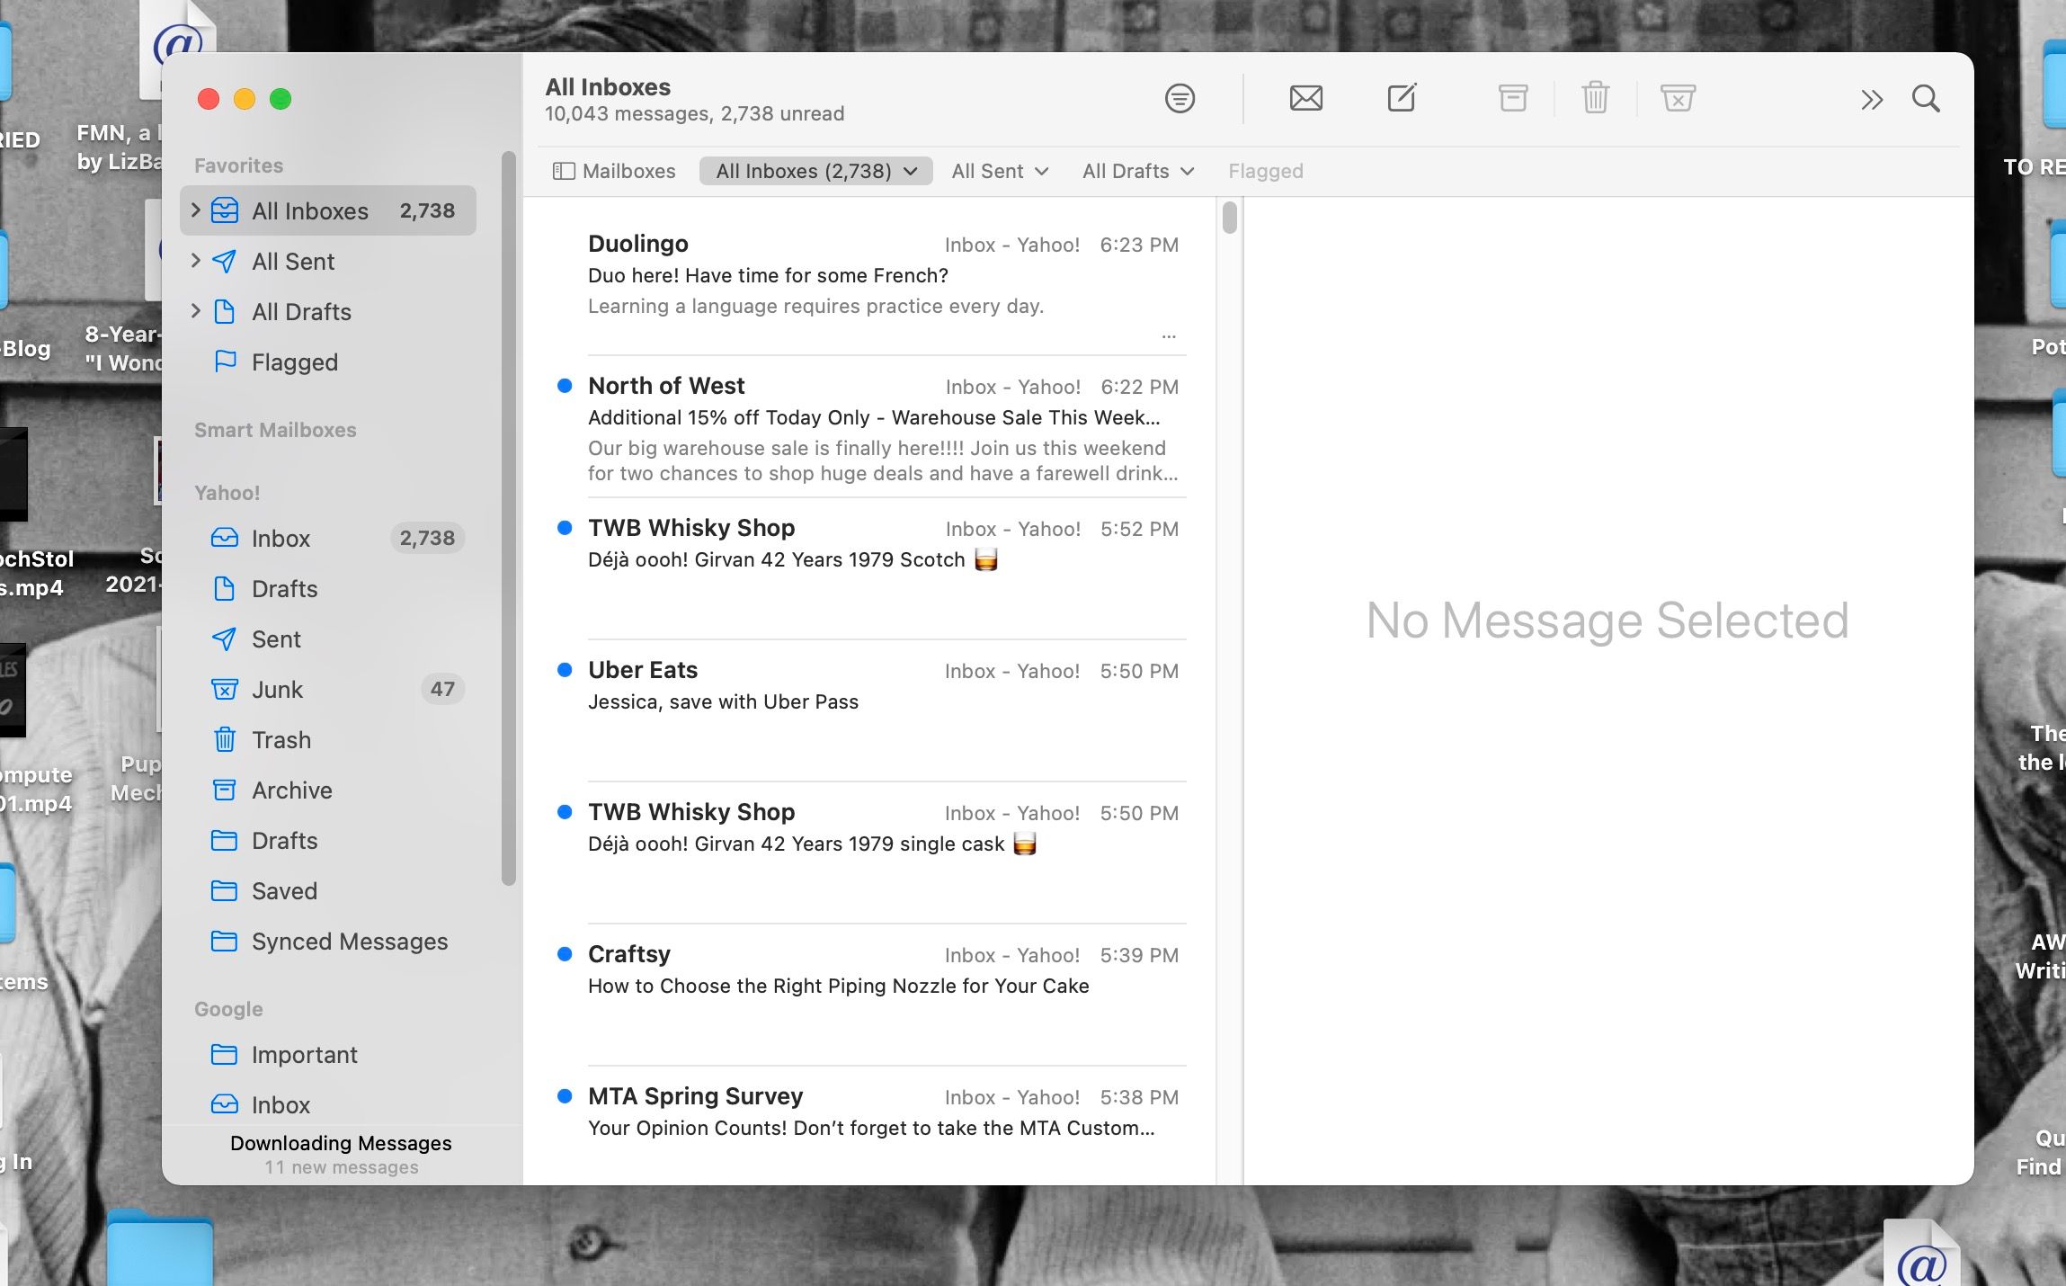Open the message filter icon
The image size is (2066, 1286).
1179,99
